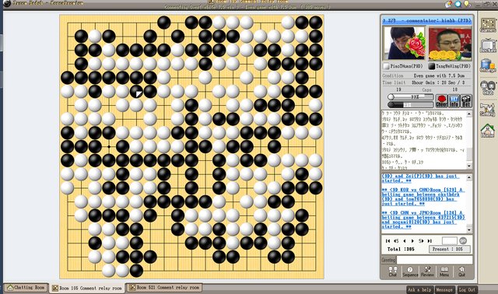Viewport: 498px width, 294px height.
Task: Click the 'Even game with 7.5 Dum' condition text
Action: (x=439, y=76)
